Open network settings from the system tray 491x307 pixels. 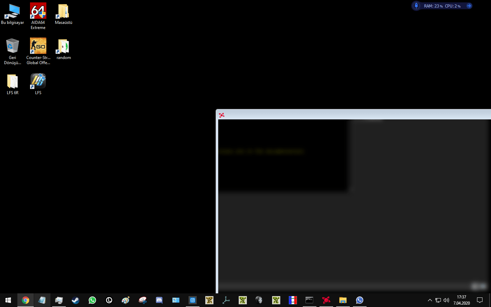tap(438, 300)
